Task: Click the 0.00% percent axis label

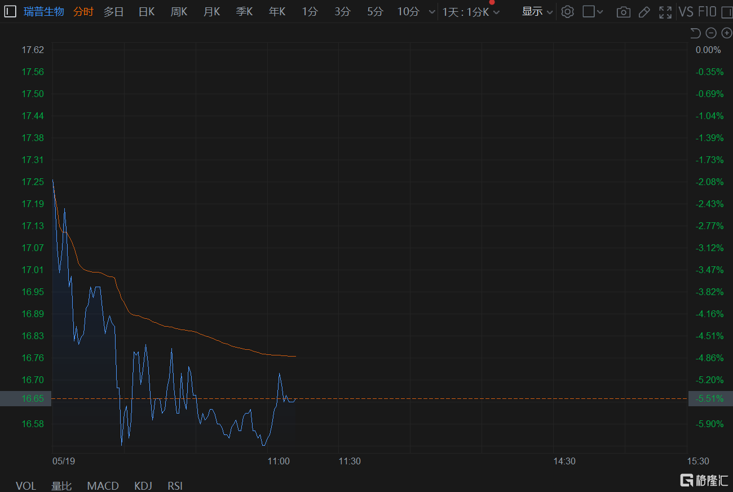Action: coord(708,50)
